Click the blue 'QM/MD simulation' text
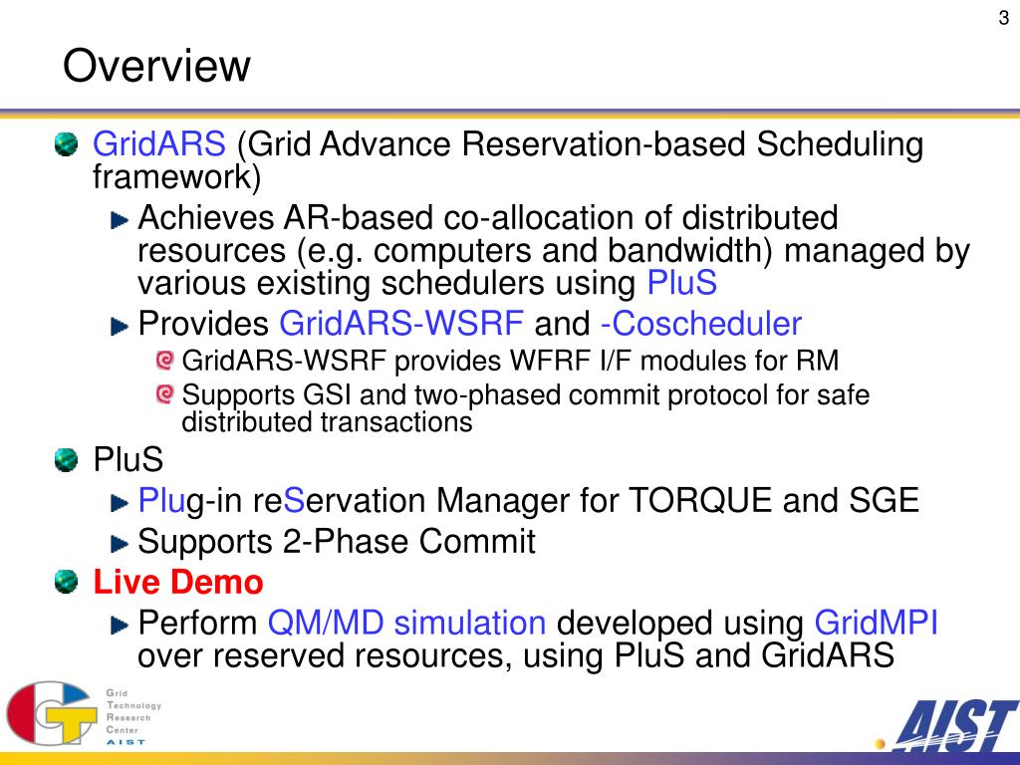1020x765 pixels. [x=406, y=623]
